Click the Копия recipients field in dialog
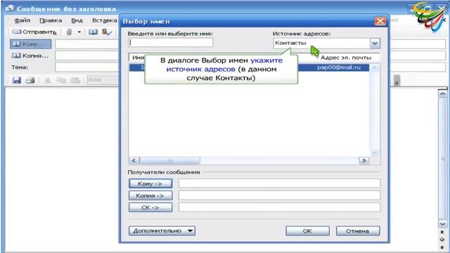The image size is (450, 253). 279,195
